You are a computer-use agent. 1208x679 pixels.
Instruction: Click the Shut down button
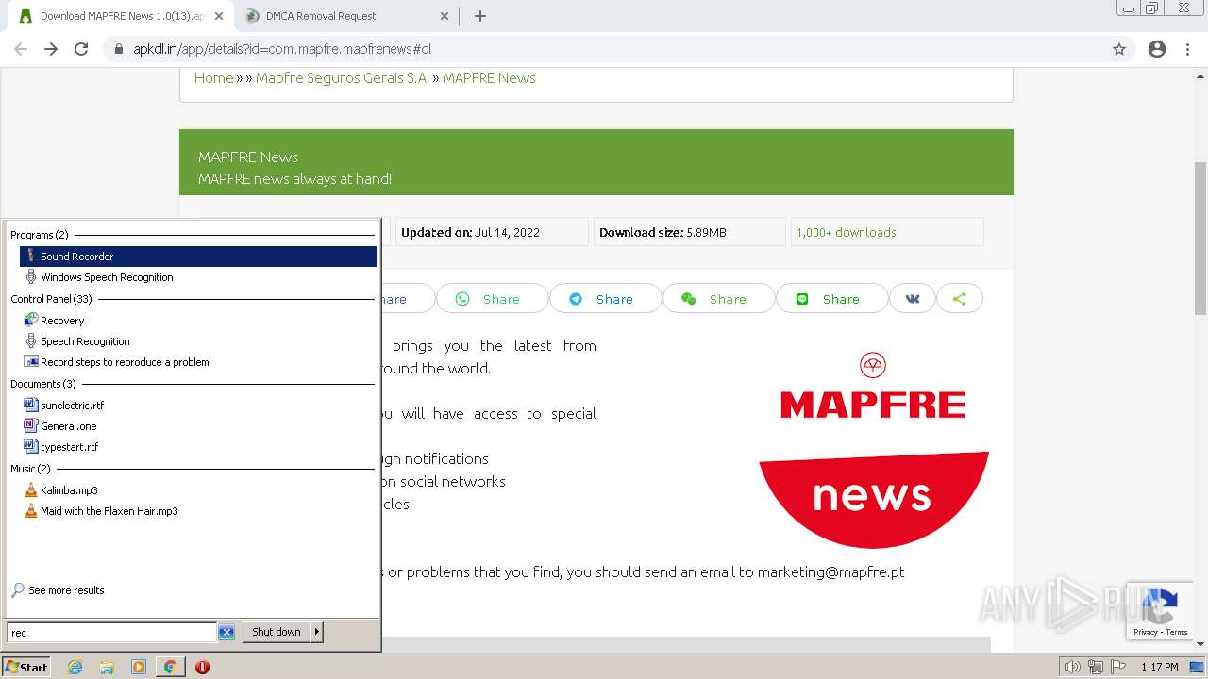point(277,632)
